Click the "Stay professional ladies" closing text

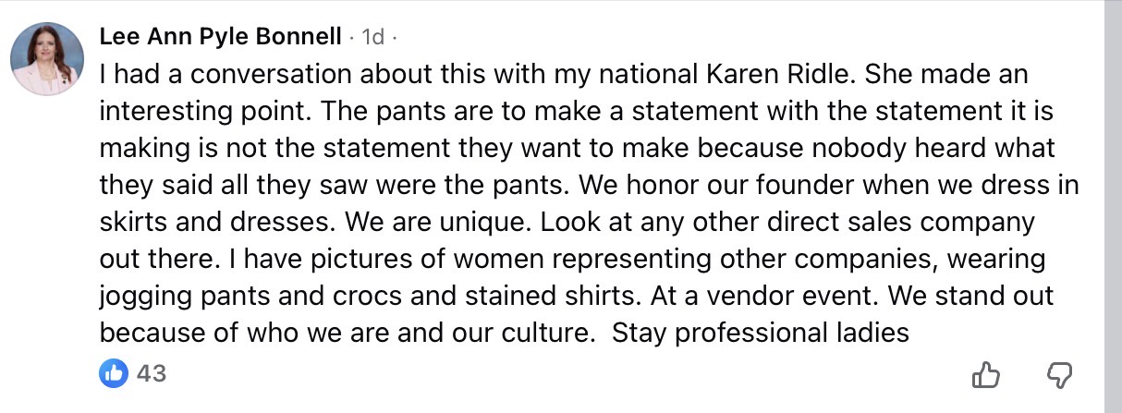[x=762, y=332]
